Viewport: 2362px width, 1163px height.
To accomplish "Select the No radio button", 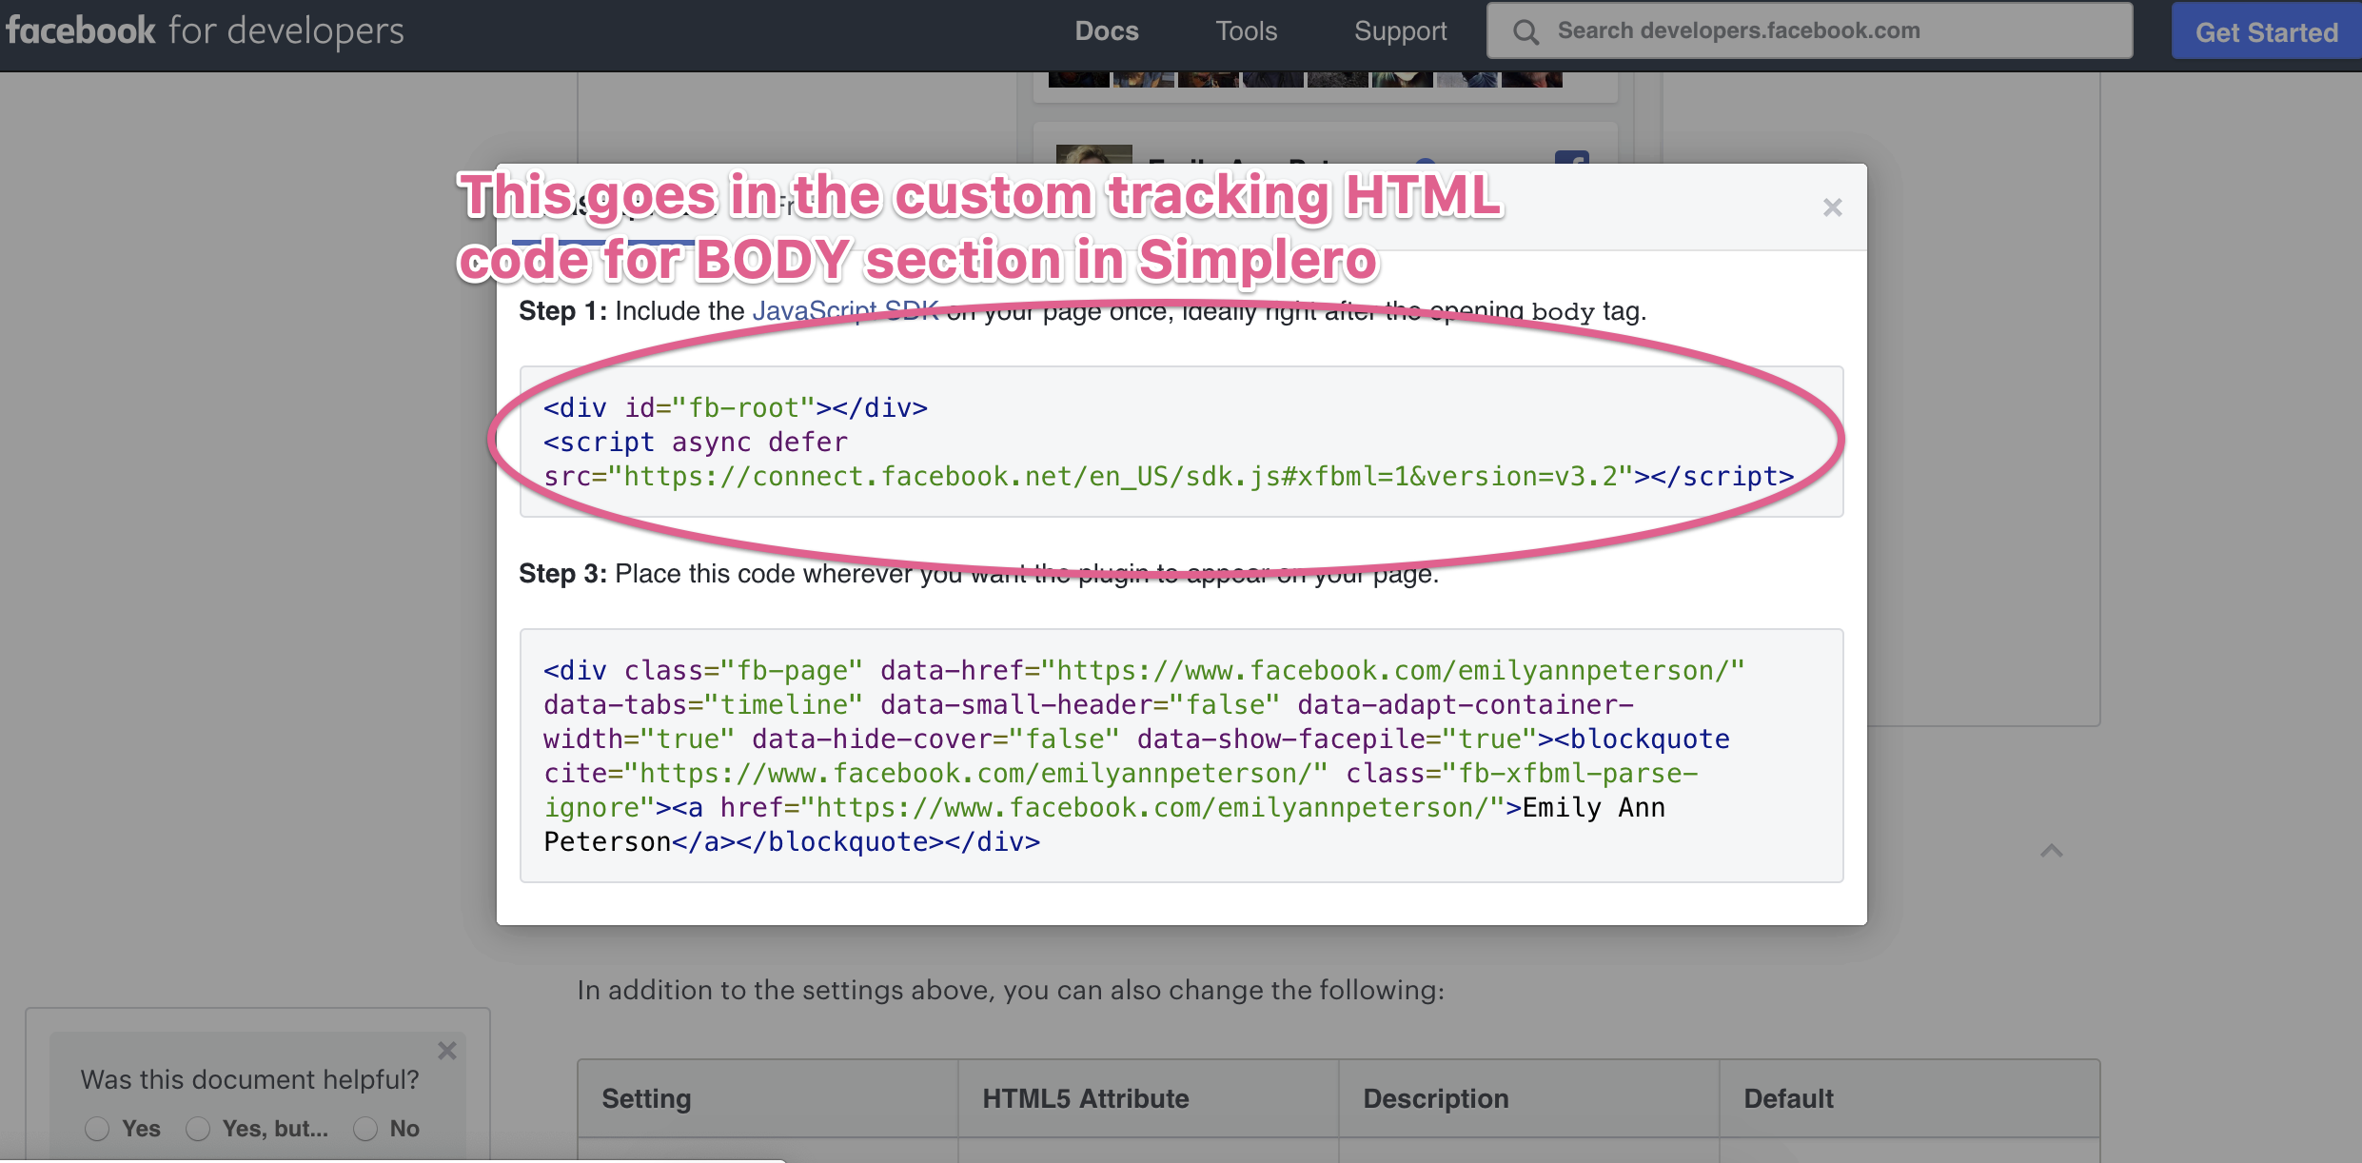I will (x=365, y=1129).
